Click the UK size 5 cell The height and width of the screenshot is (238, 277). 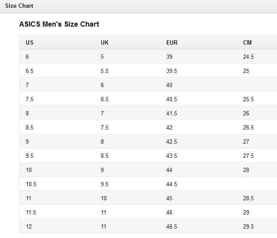pyautogui.click(x=102, y=57)
